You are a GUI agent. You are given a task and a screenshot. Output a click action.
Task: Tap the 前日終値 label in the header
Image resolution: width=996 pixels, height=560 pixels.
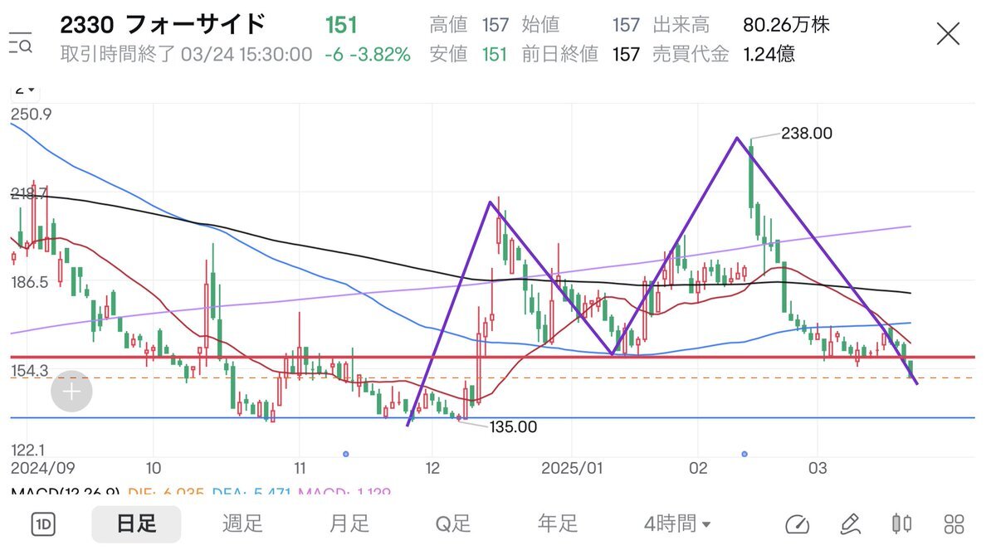(560, 55)
